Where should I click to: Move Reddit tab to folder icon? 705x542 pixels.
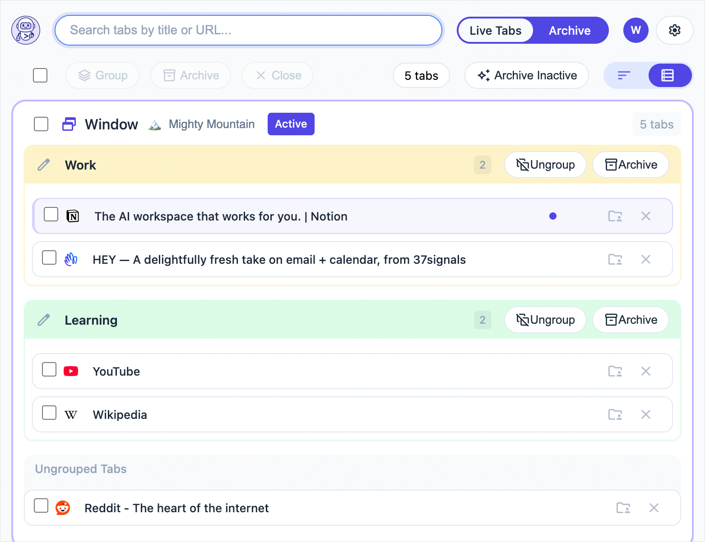pos(623,508)
